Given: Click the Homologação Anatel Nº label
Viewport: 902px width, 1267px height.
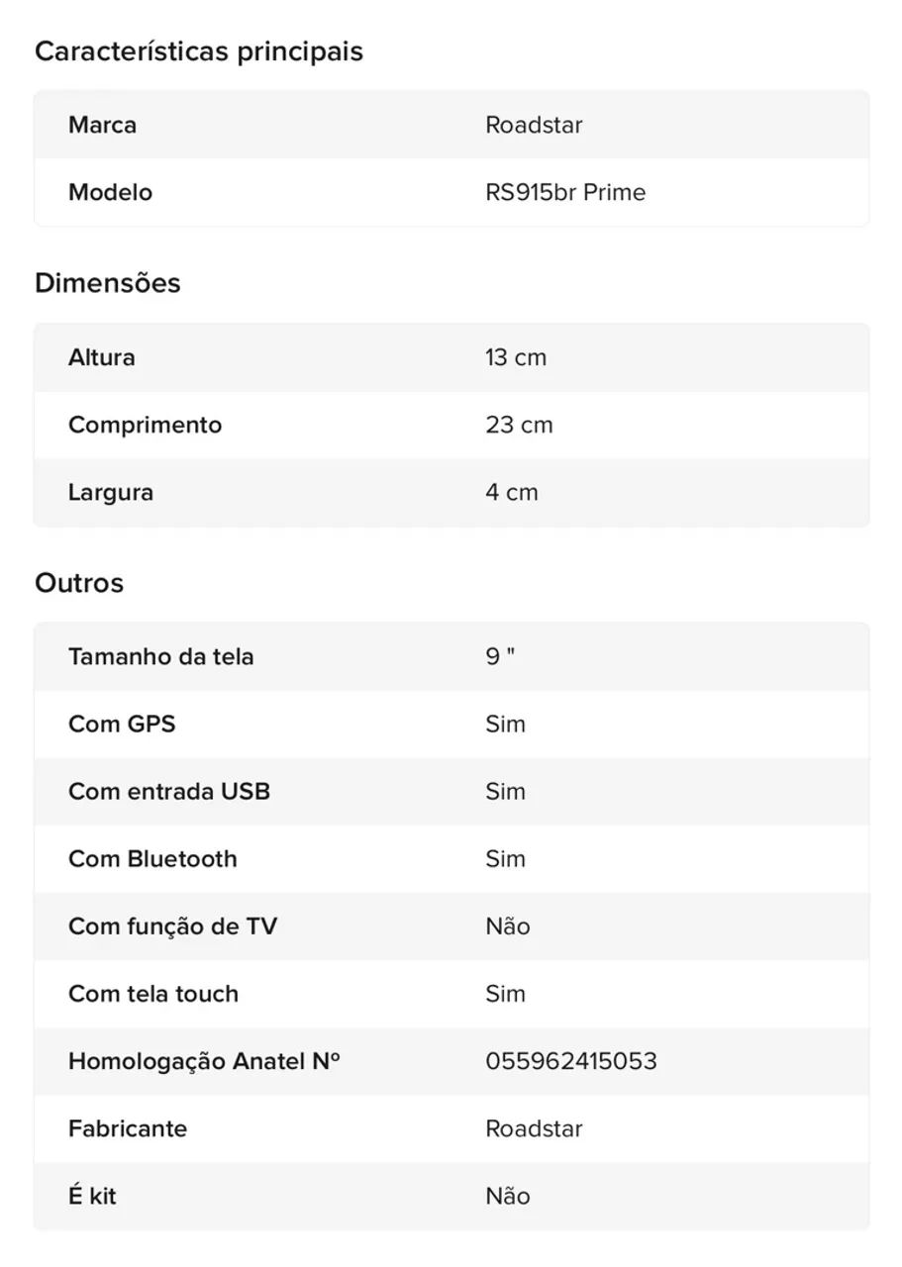Looking at the screenshot, I should (204, 1061).
